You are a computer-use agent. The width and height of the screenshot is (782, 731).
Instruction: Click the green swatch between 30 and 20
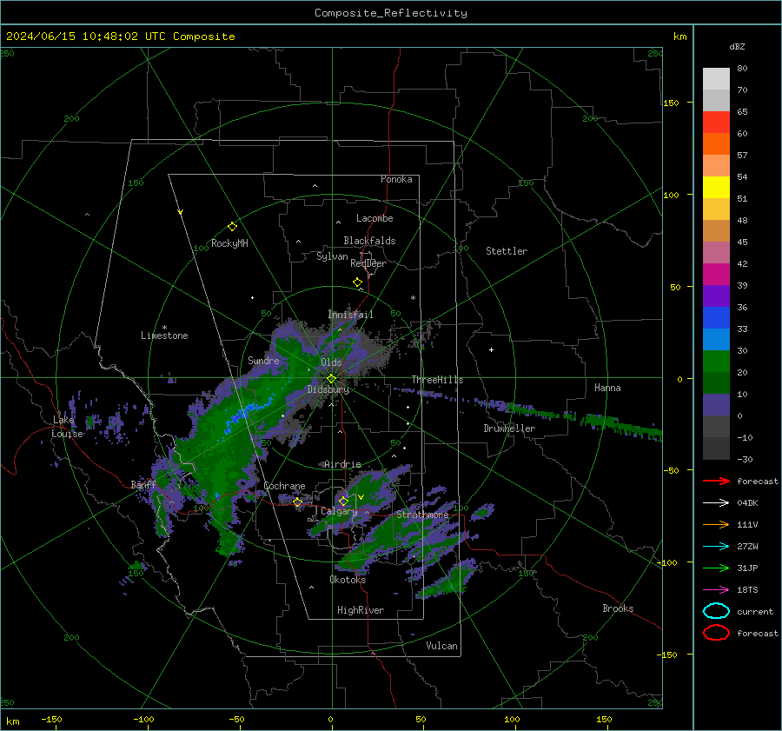[x=716, y=362]
